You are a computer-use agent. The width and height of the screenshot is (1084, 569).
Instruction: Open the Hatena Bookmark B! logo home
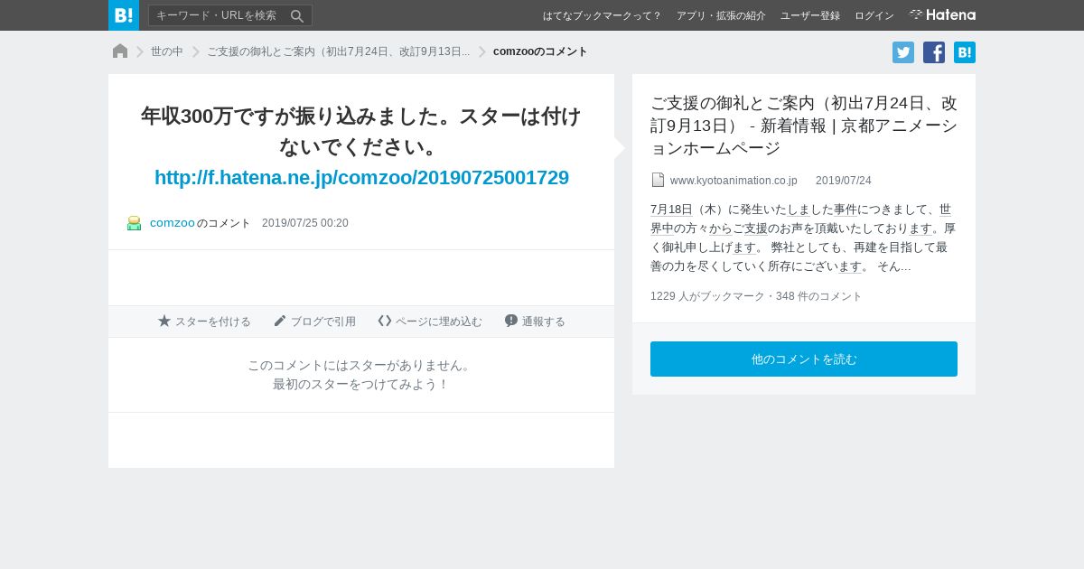[x=124, y=15]
